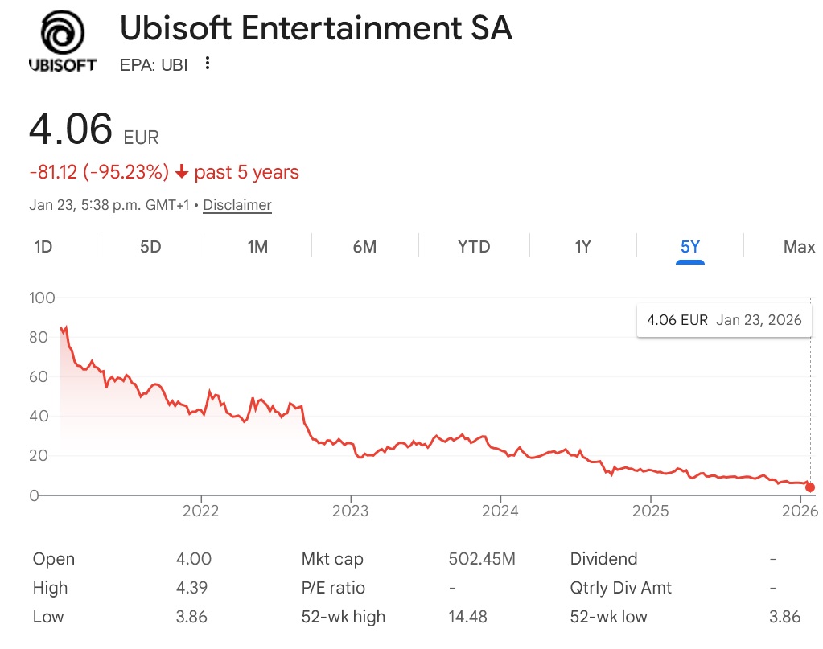
Task: Click the red endpoint dot on chart
Action: click(810, 487)
